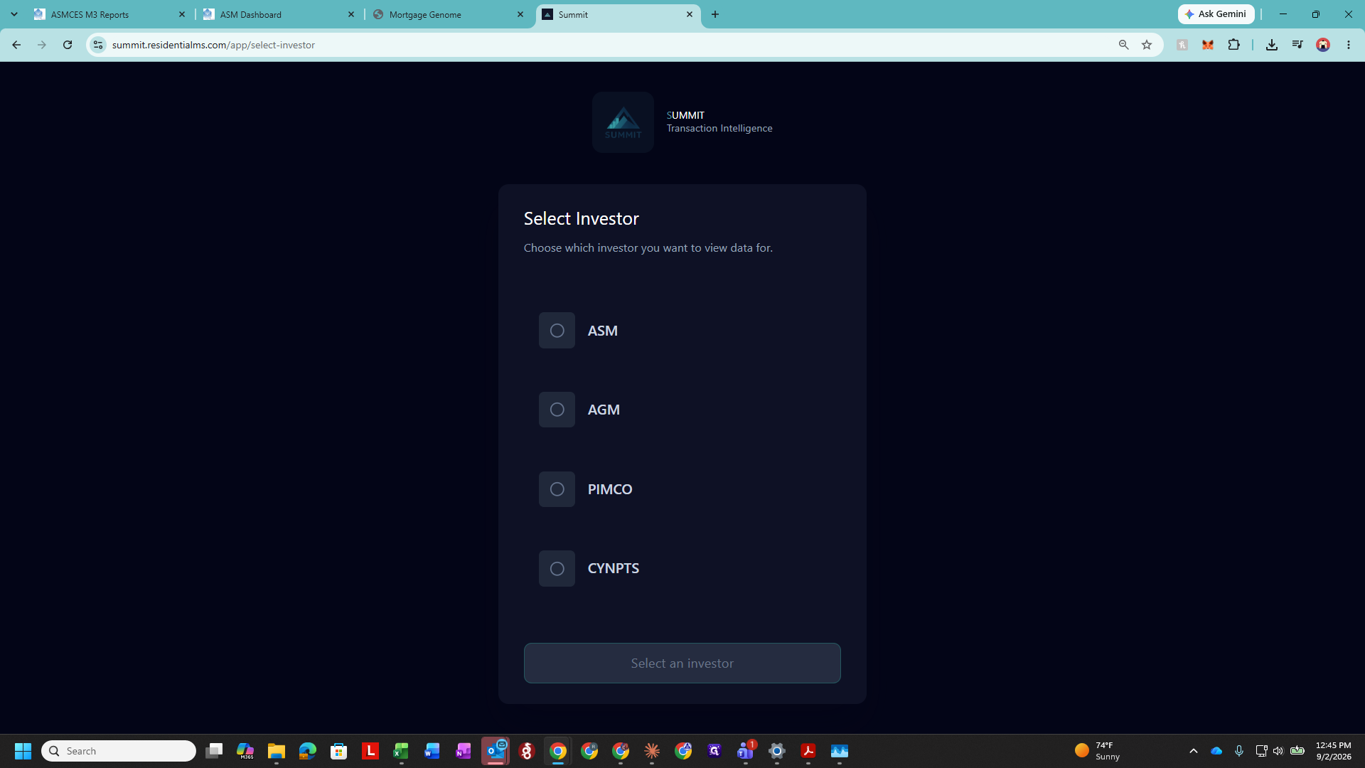
Task: Open Windows Settings gear on taskbar
Action: tap(777, 751)
